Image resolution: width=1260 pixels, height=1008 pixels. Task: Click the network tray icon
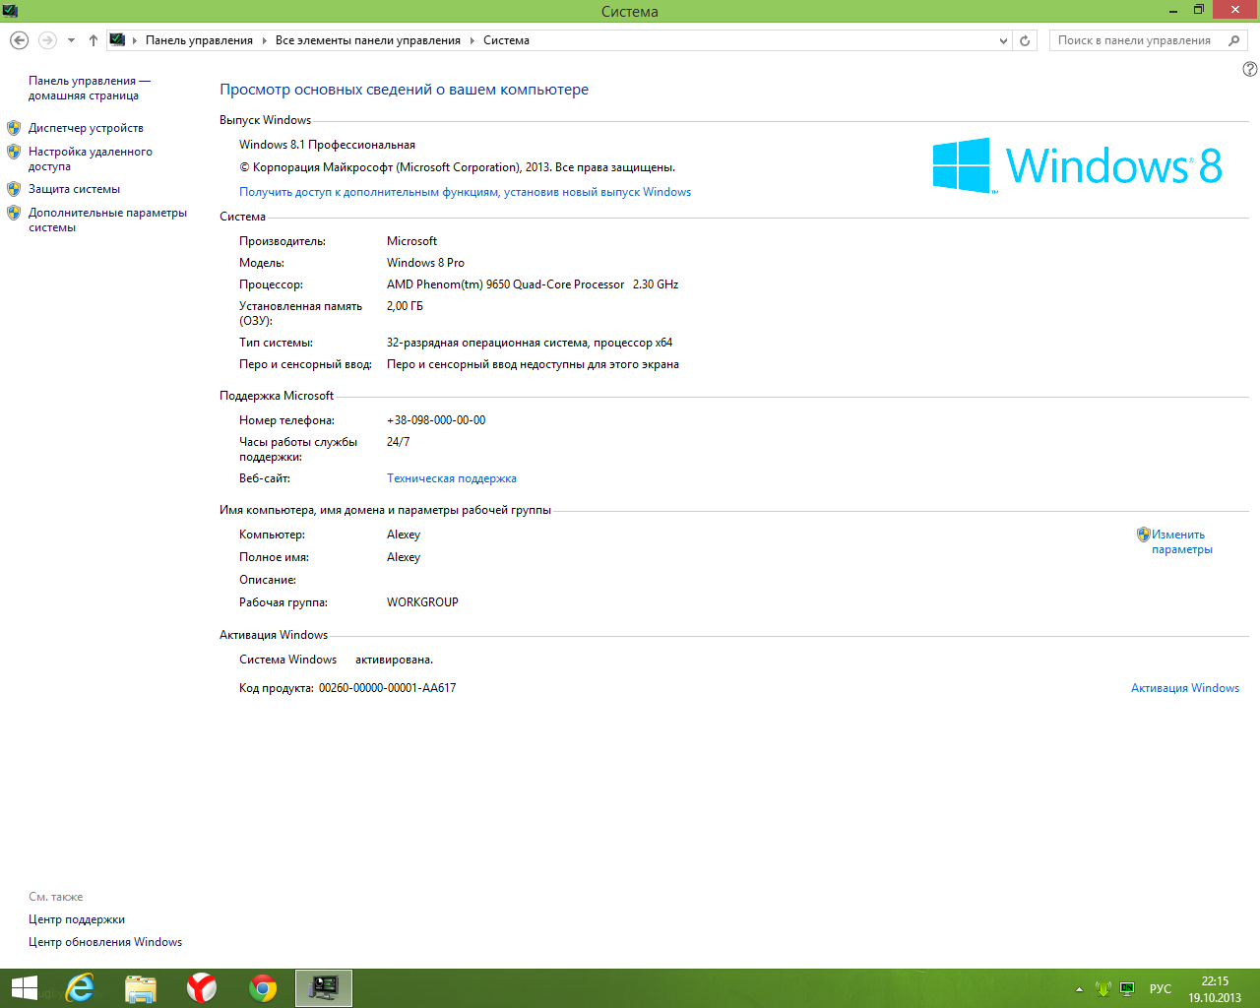click(1127, 988)
